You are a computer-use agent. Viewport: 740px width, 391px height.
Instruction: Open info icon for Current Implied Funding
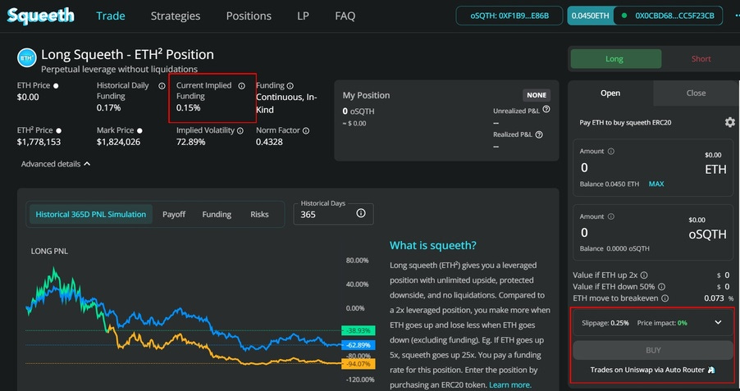click(x=242, y=86)
